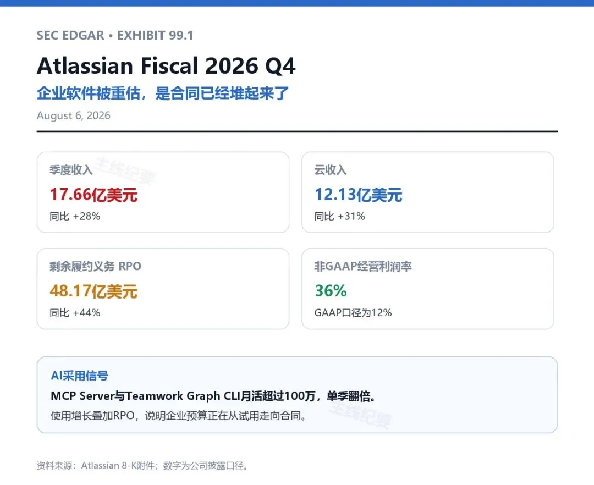
Task: Click the 同比 +31% growth text
Action: click(x=339, y=216)
